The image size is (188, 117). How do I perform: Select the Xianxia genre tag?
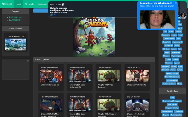[178, 31]
